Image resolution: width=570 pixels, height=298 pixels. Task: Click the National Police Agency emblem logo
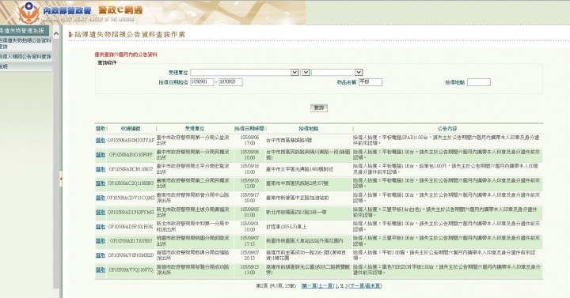tap(29, 13)
